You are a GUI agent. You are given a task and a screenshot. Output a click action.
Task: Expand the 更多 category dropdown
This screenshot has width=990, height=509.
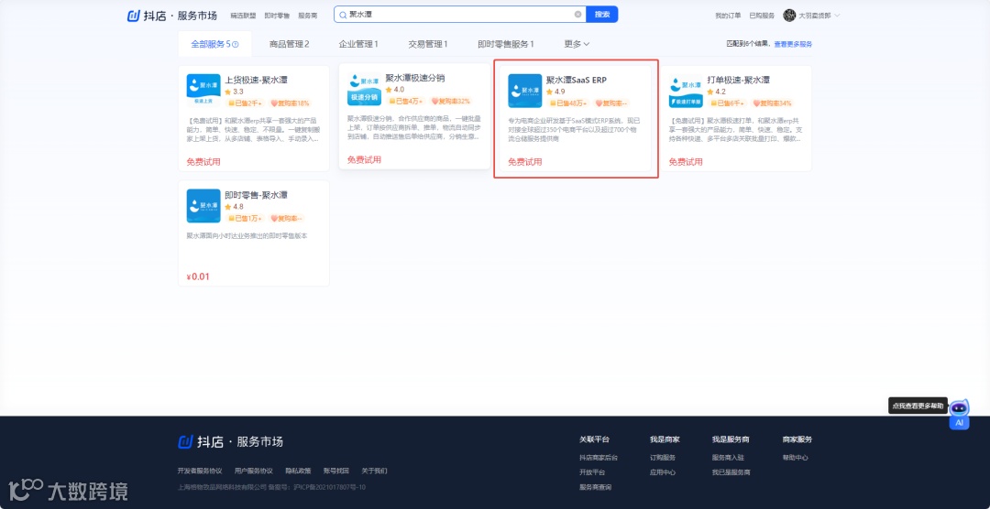point(577,44)
